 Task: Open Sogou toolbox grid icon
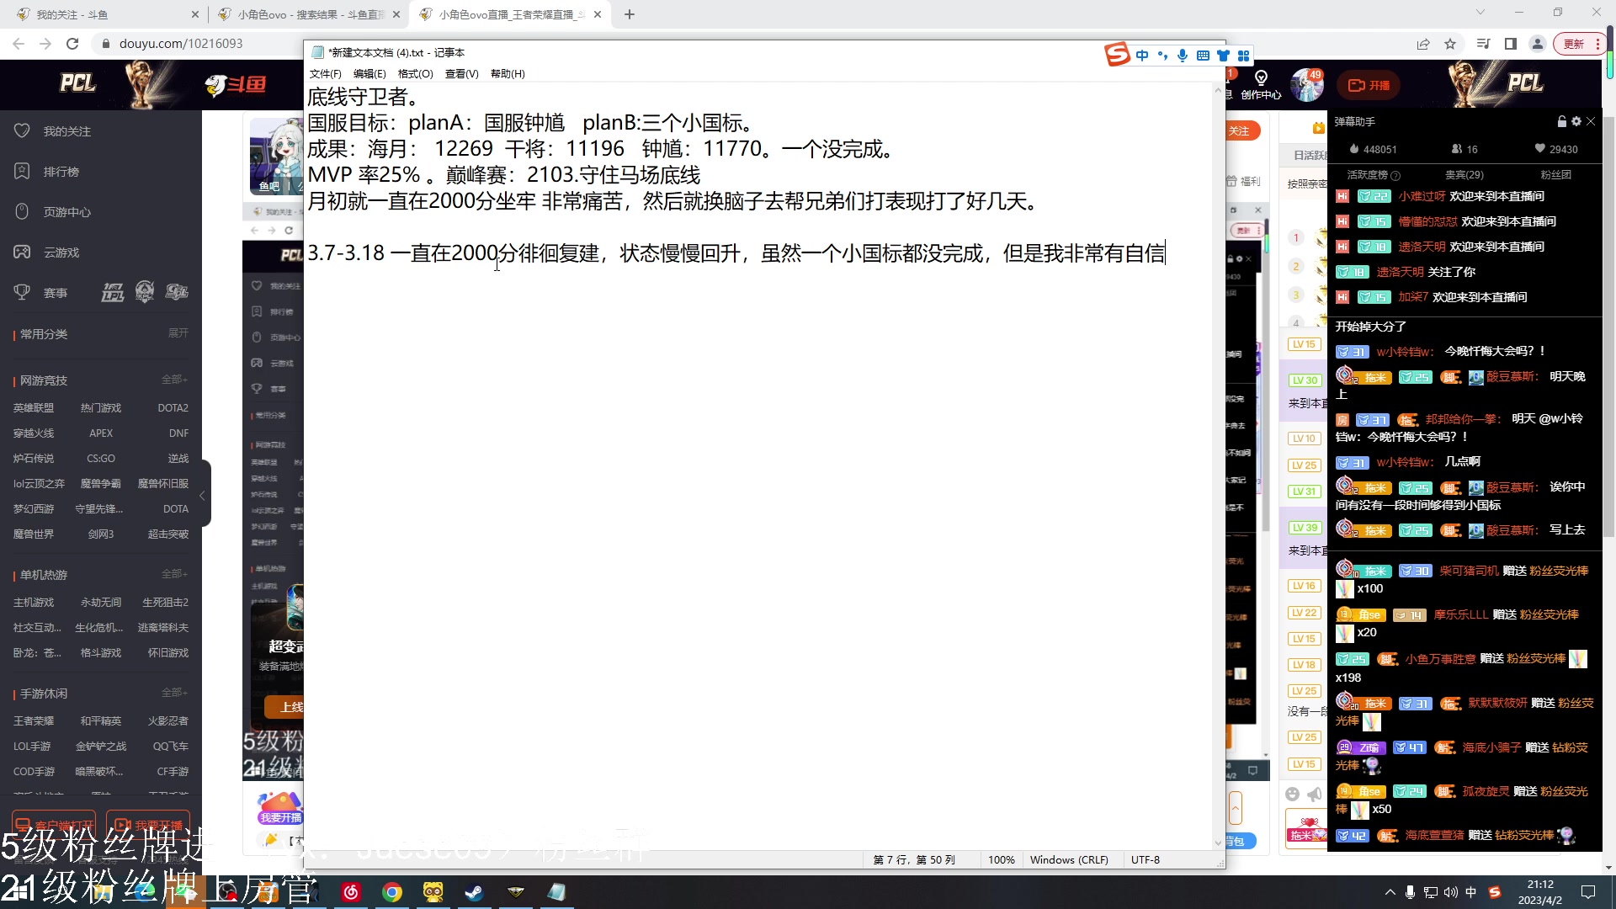pos(1243,56)
